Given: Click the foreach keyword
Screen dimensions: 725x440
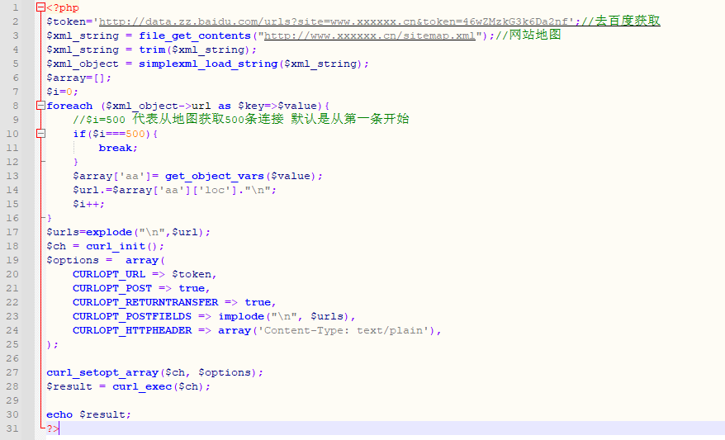Looking at the screenshot, I should (69, 106).
